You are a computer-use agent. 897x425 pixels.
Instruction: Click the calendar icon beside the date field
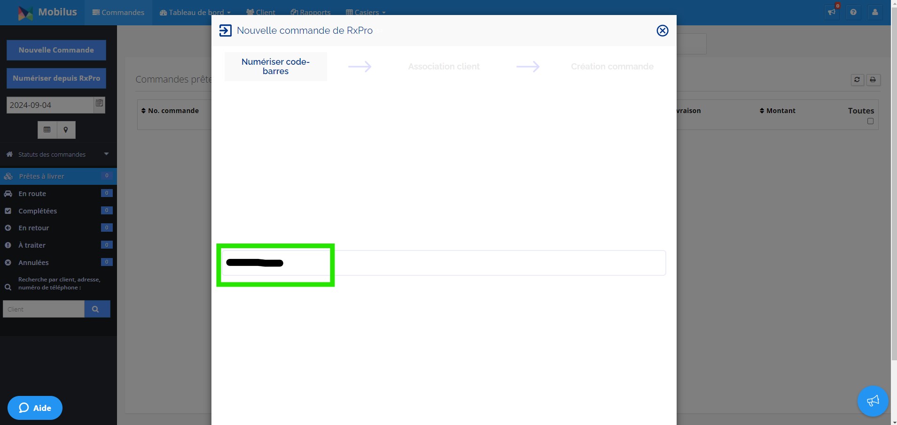99,104
